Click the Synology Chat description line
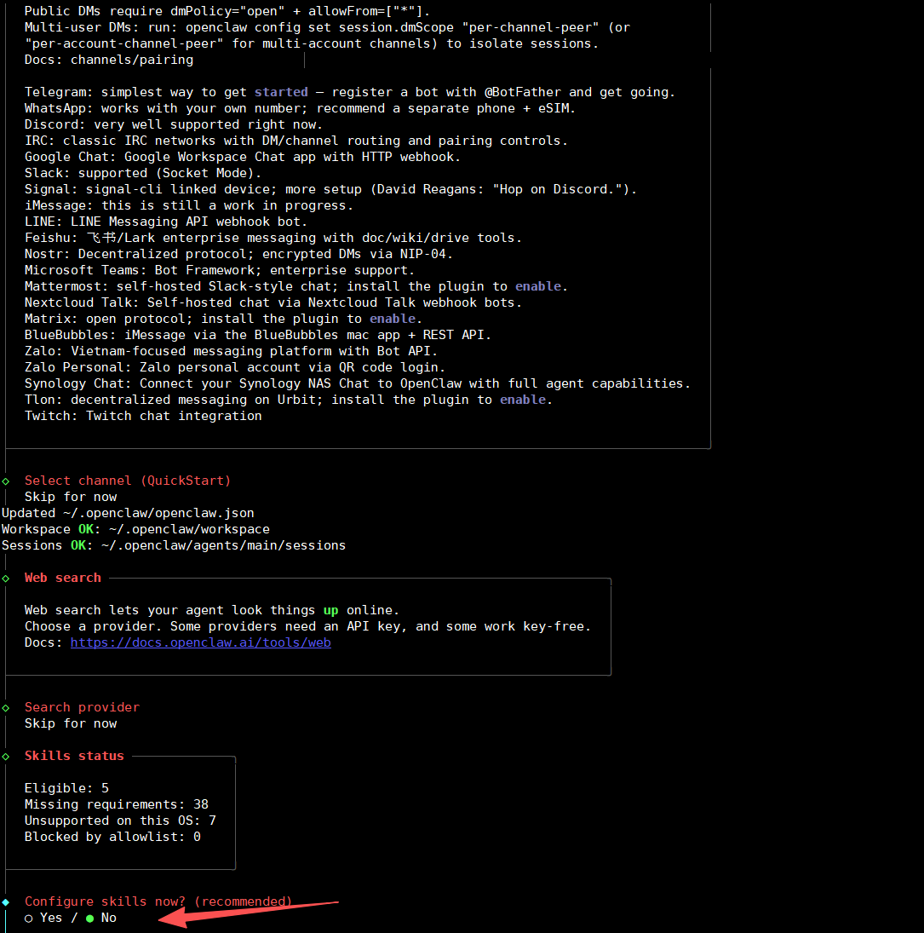Screen dimensions: 924x933 (358, 383)
